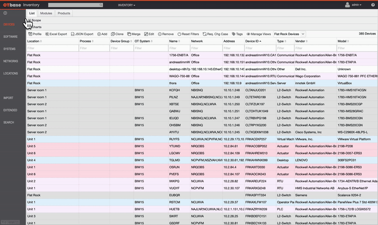Sort by the Model column header
Viewport: 378px width, 225px height.
344,41
